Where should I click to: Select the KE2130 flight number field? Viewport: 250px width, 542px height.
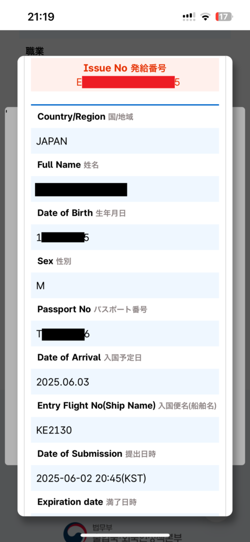(x=125, y=430)
